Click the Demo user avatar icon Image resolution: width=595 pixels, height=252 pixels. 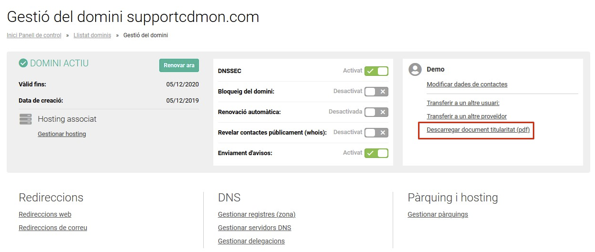pos(415,69)
